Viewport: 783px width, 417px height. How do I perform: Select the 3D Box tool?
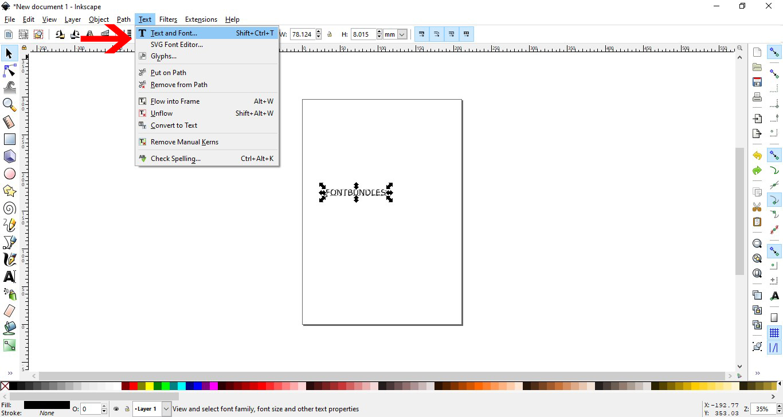tap(9, 156)
